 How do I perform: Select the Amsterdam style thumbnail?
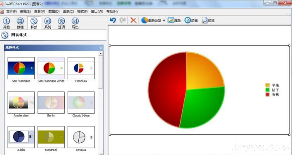(x=21, y=103)
